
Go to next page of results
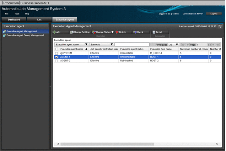tap(213, 45)
